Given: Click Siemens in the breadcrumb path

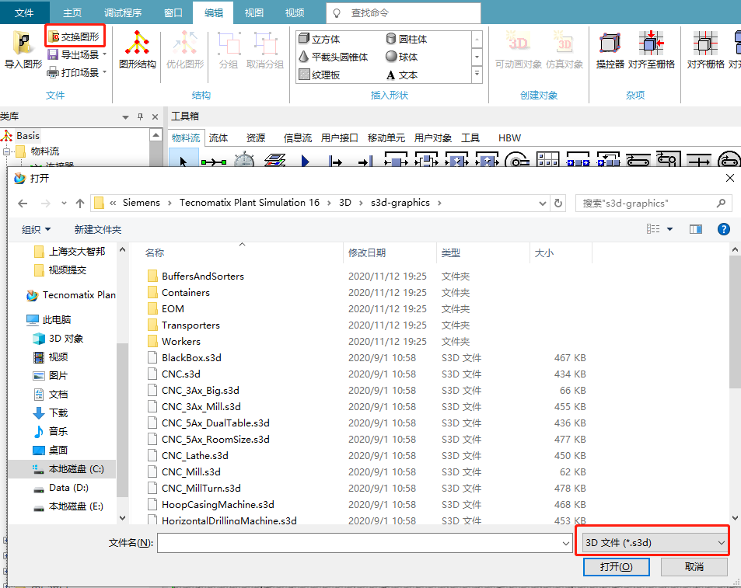Looking at the screenshot, I should tap(142, 203).
